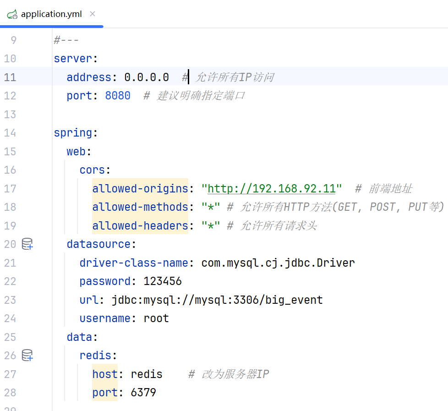Click the 'url' key on line 23

click(x=89, y=300)
